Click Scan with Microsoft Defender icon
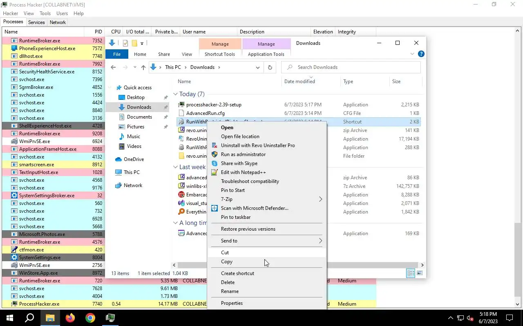Image resolution: width=523 pixels, height=326 pixels. (x=215, y=208)
